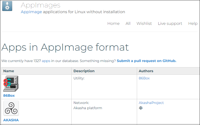Open the 86Box computer icon
This screenshot has width=200, height=125.
point(11,83)
